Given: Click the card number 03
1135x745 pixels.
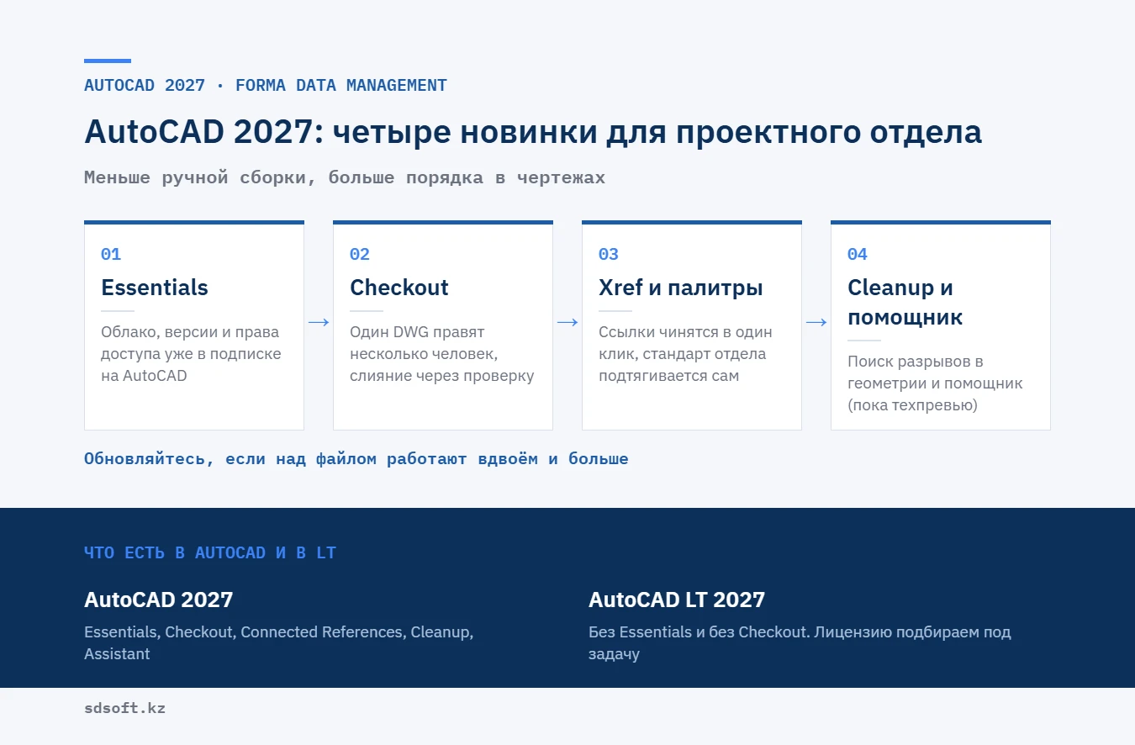Looking at the screenshot, I should (609, 254).
